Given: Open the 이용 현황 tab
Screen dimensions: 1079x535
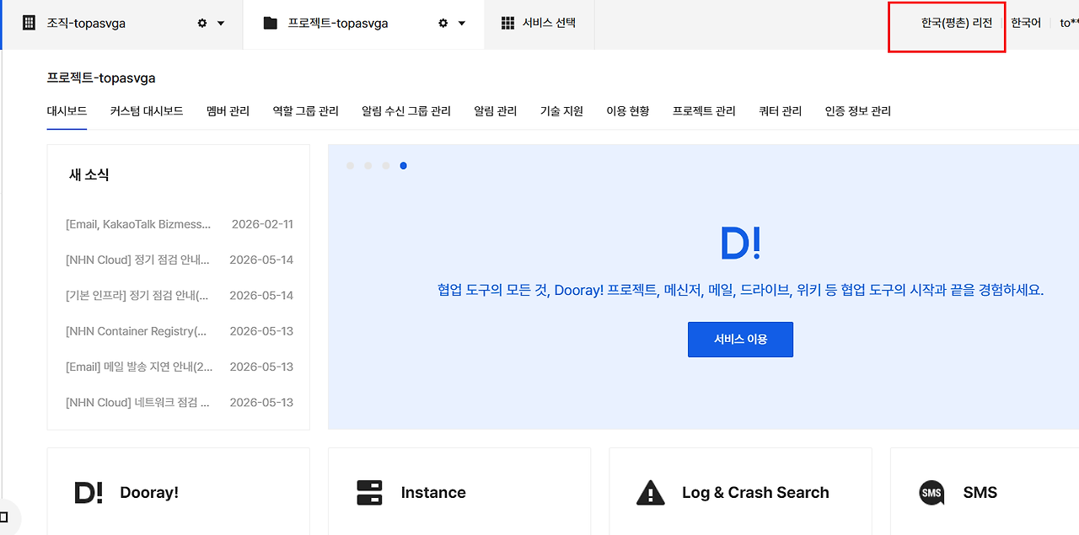Looking at the screenshot, I should (628, 111).
